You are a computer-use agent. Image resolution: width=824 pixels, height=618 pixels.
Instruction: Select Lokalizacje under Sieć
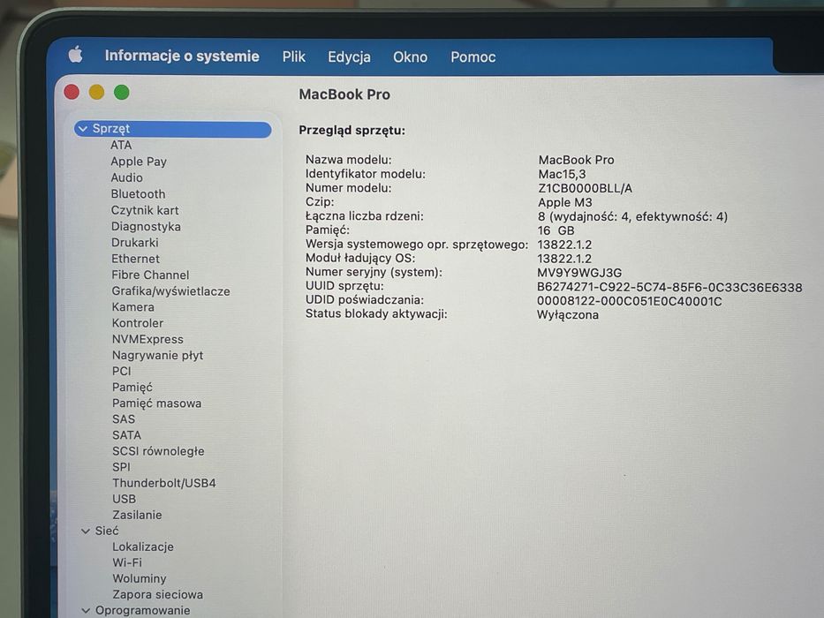142,547
